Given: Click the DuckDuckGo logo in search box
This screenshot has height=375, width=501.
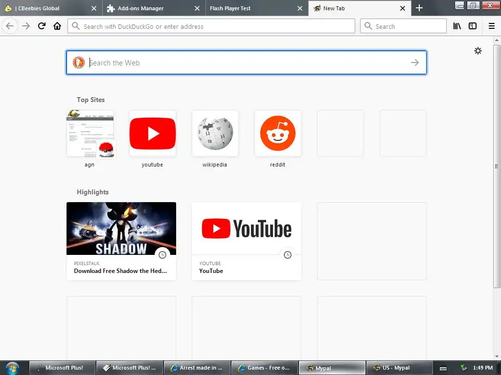Looking at the screenshot, I should click(x=79, y=62).
